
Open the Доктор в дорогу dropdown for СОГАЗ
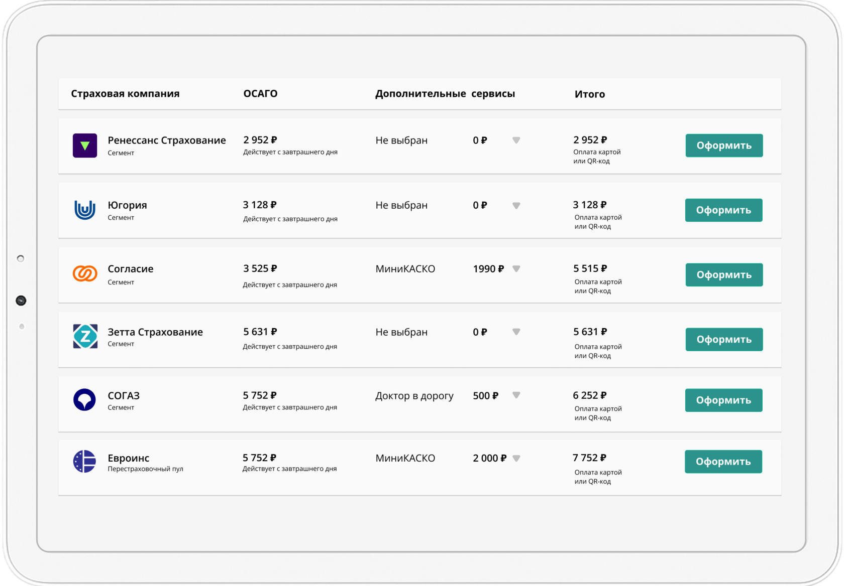tap(516, 395)
